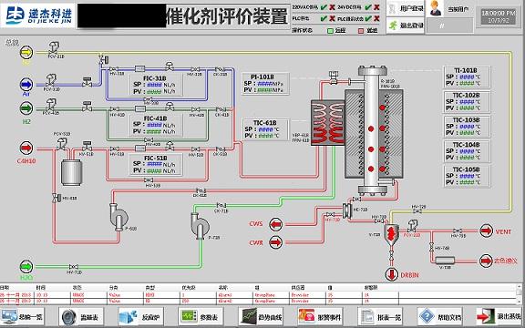Click the preheater coil icon
525x328 pixels.
tap(328, 122)
